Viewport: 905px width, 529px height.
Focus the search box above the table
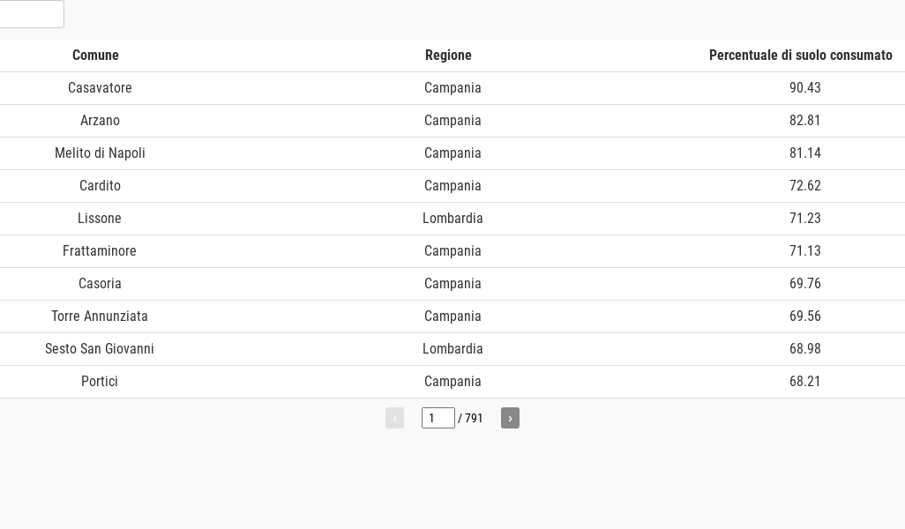(x=32, y=14)
